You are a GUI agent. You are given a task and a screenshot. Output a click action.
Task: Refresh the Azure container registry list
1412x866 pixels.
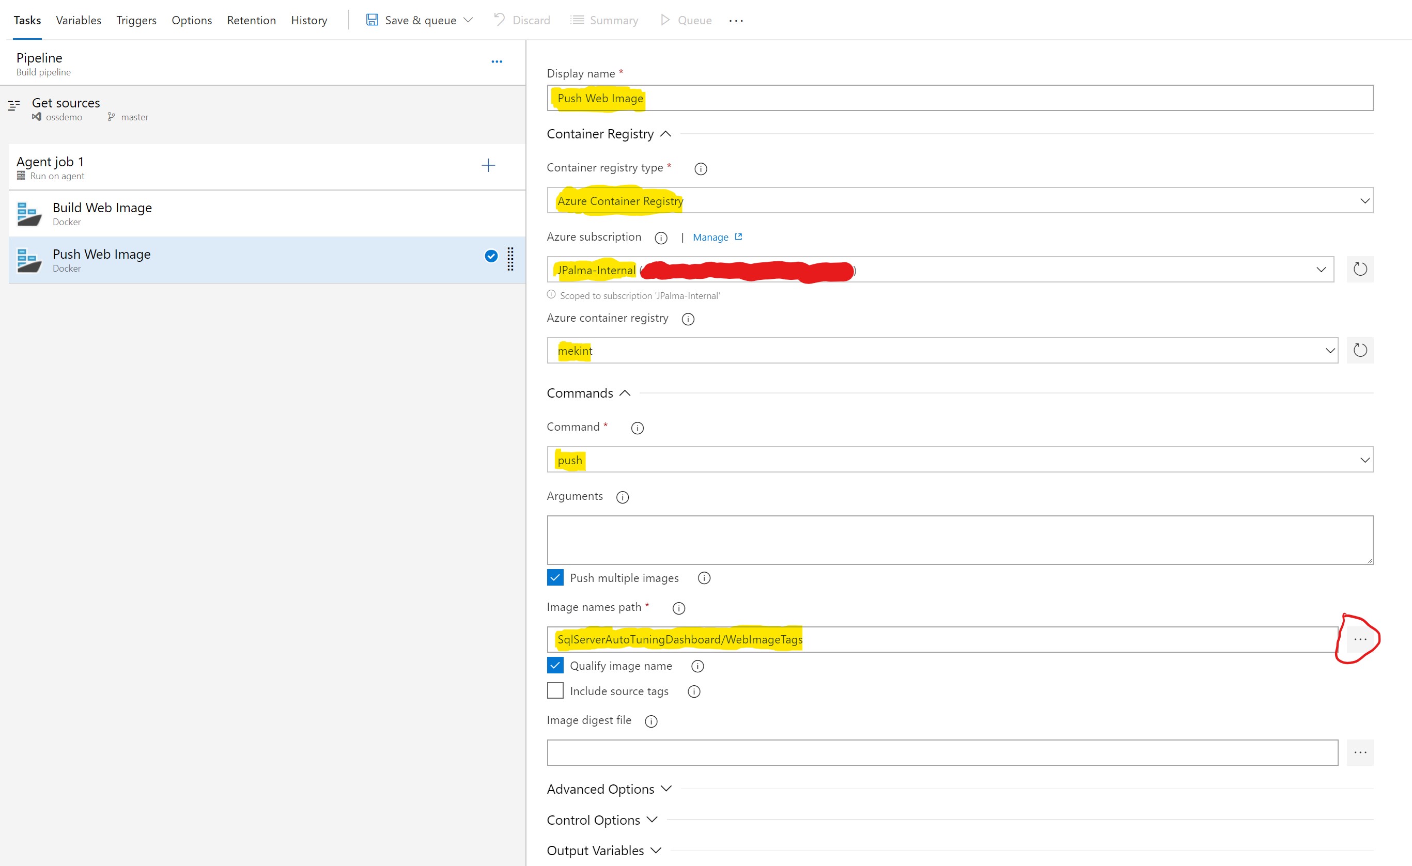(x=1360, y=350)
